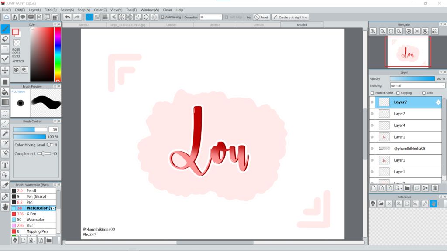Click the Undo arrow
Screen dimensions: 447x251
pyautogui.click(x=67, y=17)
